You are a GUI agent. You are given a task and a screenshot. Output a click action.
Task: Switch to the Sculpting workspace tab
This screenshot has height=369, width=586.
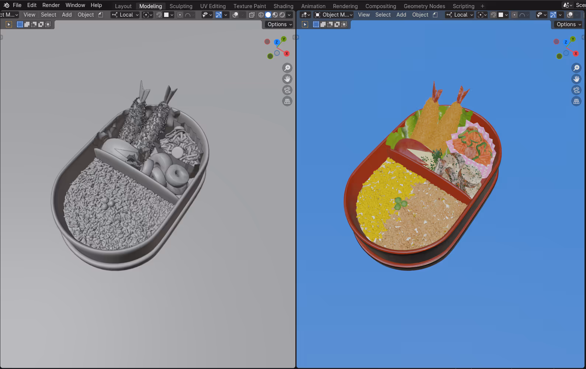point(181,6)
